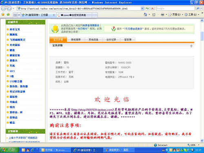The height and width of the screenshot is (153, 204).
Task: Click the toolbar overflow chevron
Action: (x=202, y=13)
